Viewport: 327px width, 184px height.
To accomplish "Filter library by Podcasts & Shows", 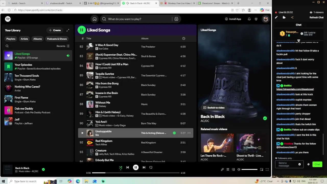I will 57,39.
